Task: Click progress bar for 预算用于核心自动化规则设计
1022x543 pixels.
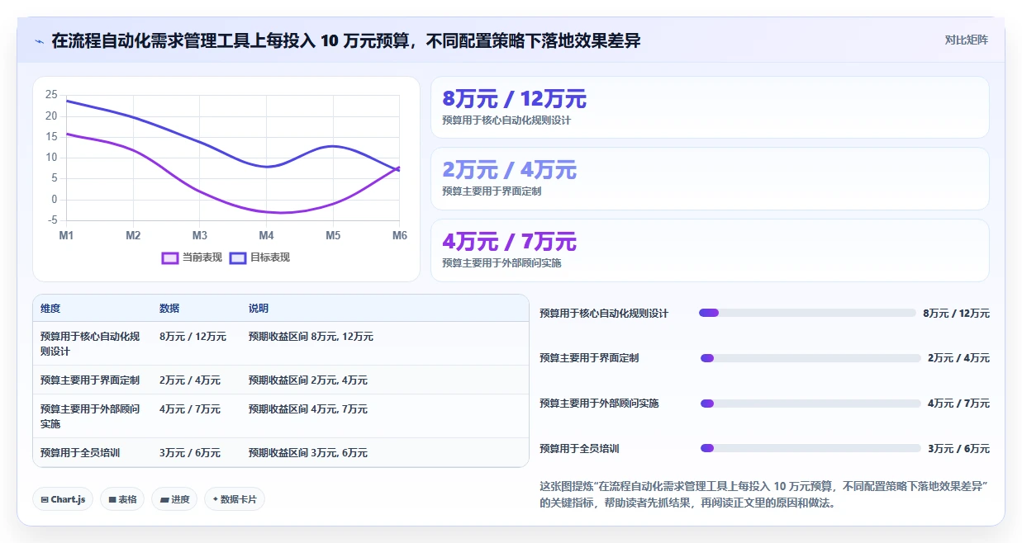Action: [807, 313]
